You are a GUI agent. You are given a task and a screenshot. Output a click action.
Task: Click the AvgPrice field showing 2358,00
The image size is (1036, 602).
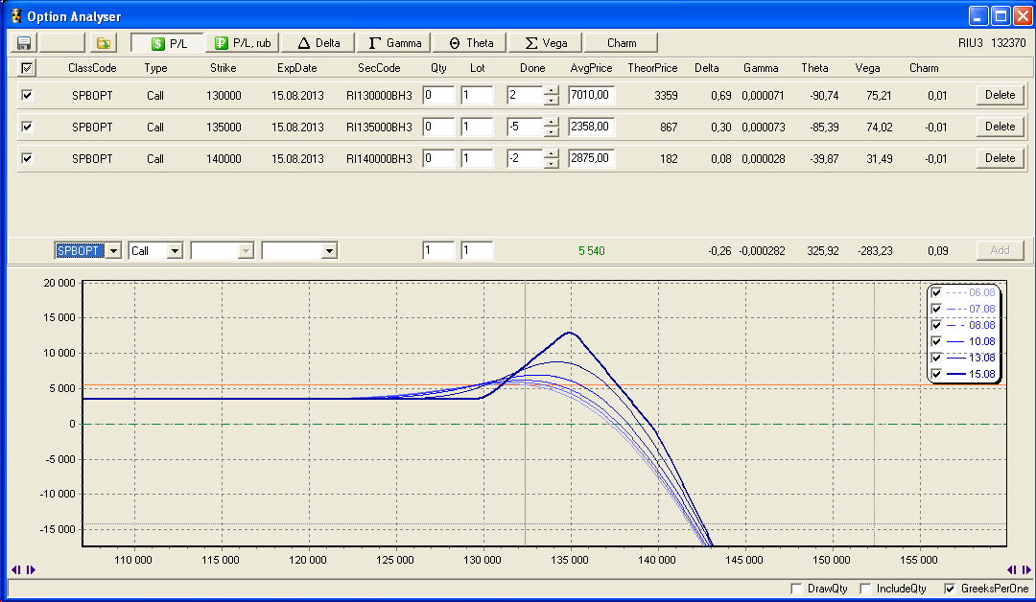(591, 127)
